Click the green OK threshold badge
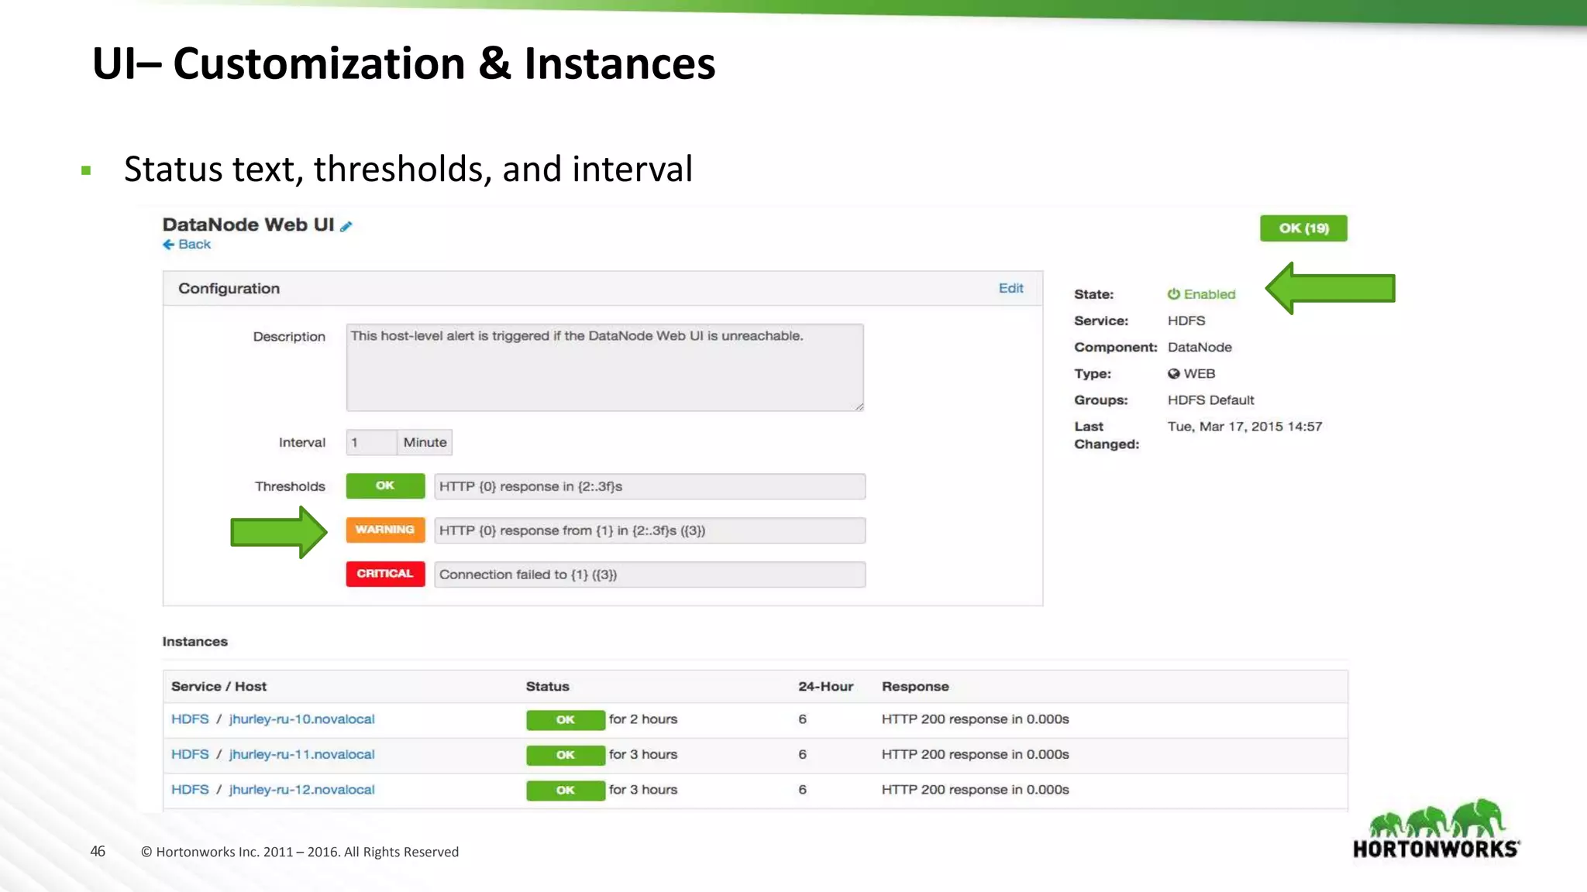 [x=385, y=486]
